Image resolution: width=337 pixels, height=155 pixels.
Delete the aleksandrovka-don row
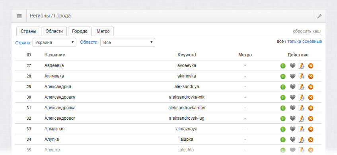[311, 108]
